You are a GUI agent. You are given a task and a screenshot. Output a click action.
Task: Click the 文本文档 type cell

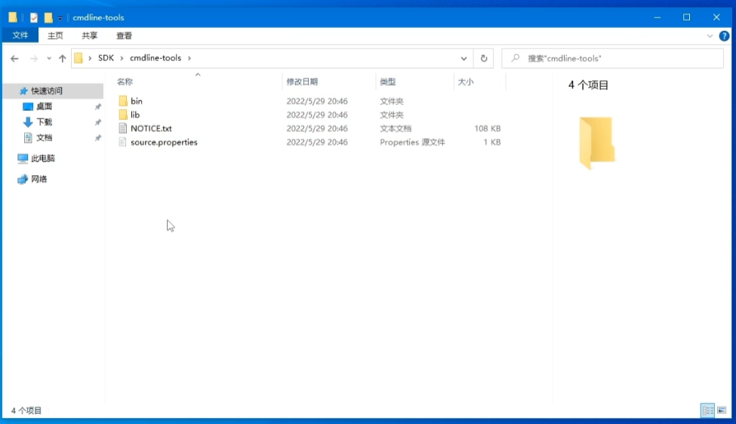pos(396,128)
